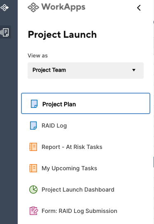Collapse the sidebar with the left chevron
Viewport: 154px width, 224px height.
pyautogui.click(x=139, y=8)
